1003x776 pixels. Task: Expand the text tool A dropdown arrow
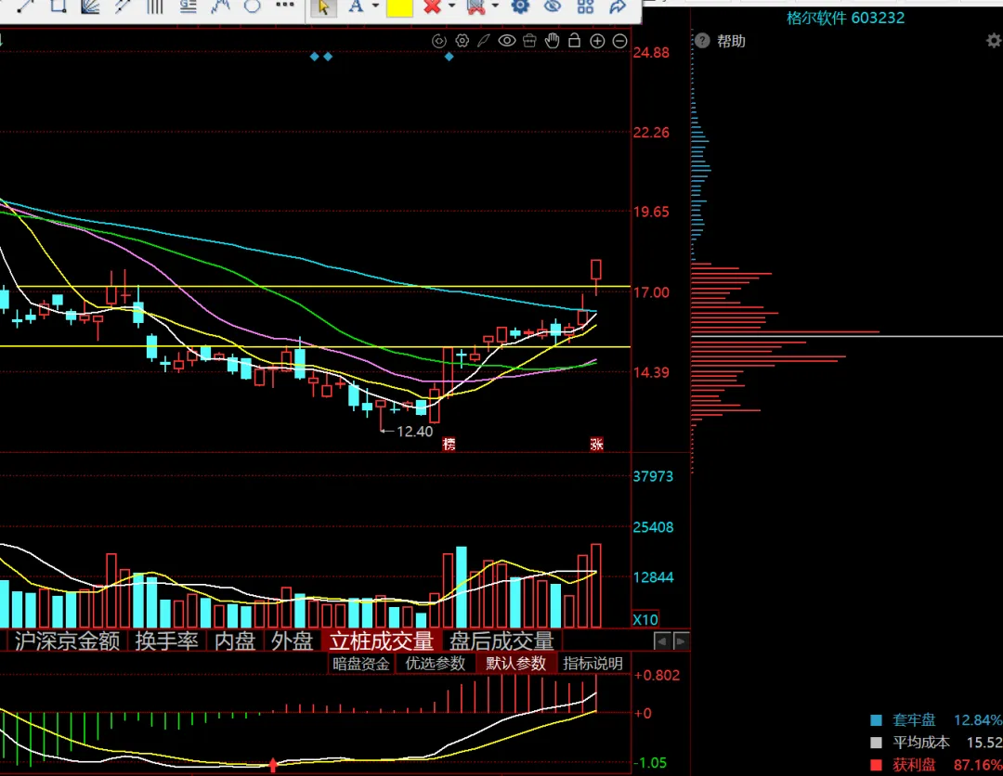click(375, 6)
